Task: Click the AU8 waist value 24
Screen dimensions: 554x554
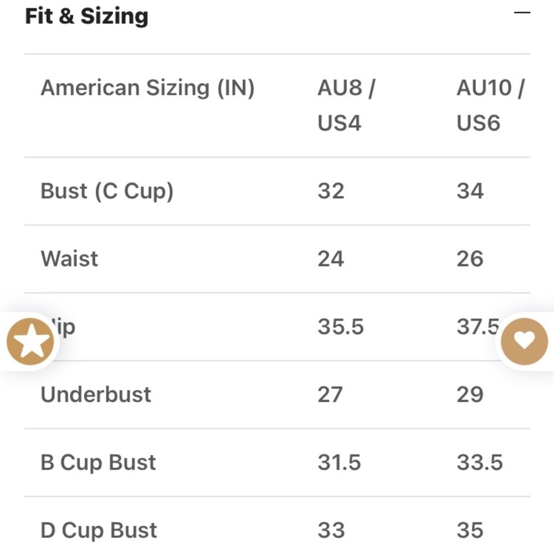Action: pyautogui.click(x=331, y=259)
